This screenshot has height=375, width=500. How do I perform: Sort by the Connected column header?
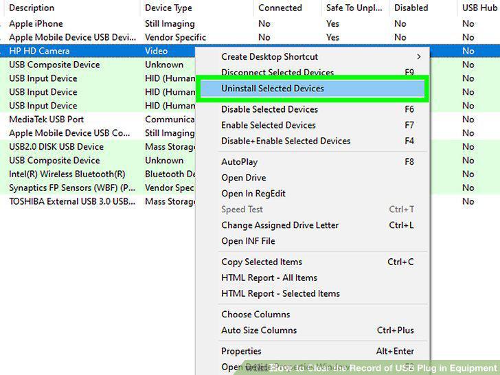click(x=288, y=8)
